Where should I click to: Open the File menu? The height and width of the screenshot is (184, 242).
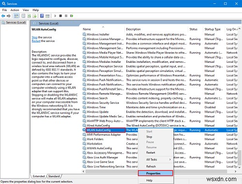[x=4, y=10]
